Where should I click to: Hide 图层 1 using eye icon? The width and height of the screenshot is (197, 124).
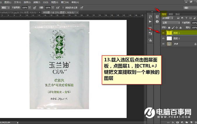(x=163, y=33)
